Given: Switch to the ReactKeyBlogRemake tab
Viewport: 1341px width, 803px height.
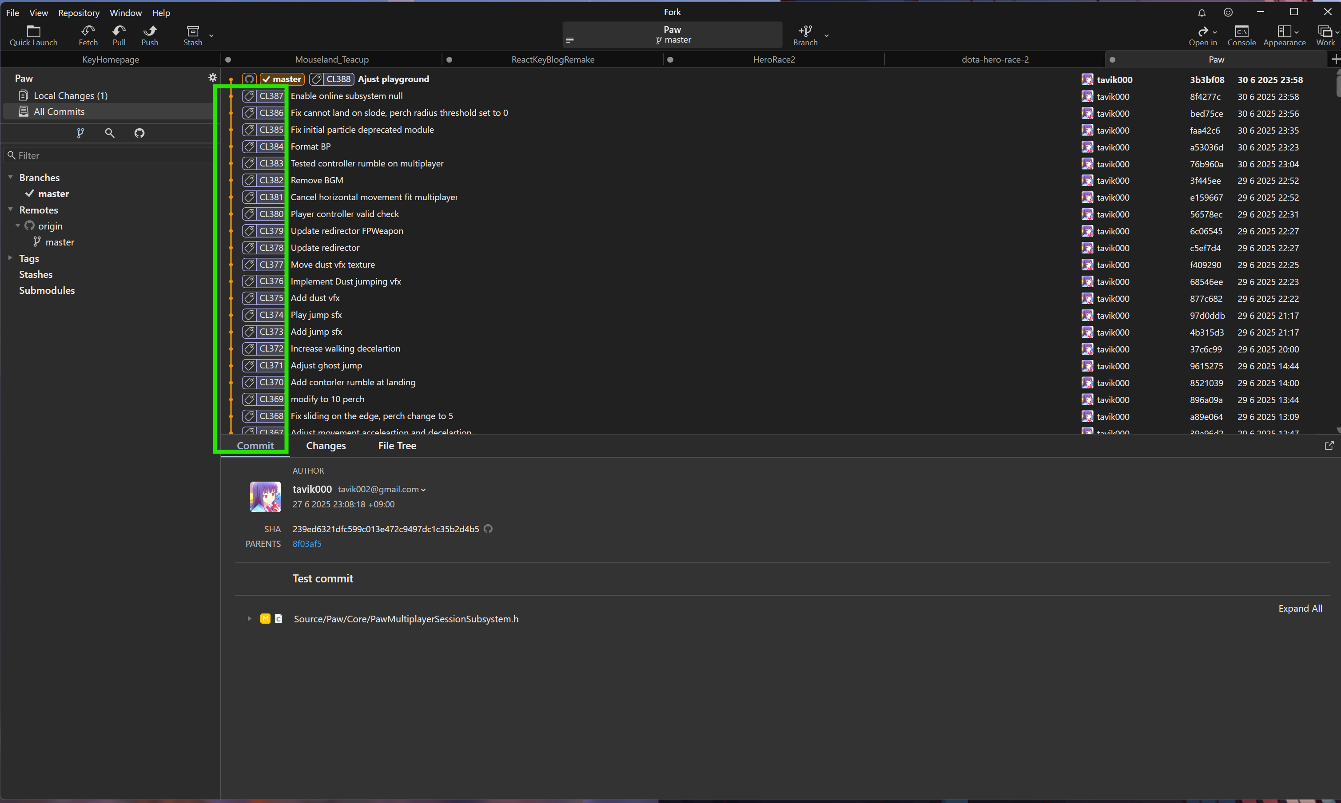Looking at the screenshot, I should [553, 59].
